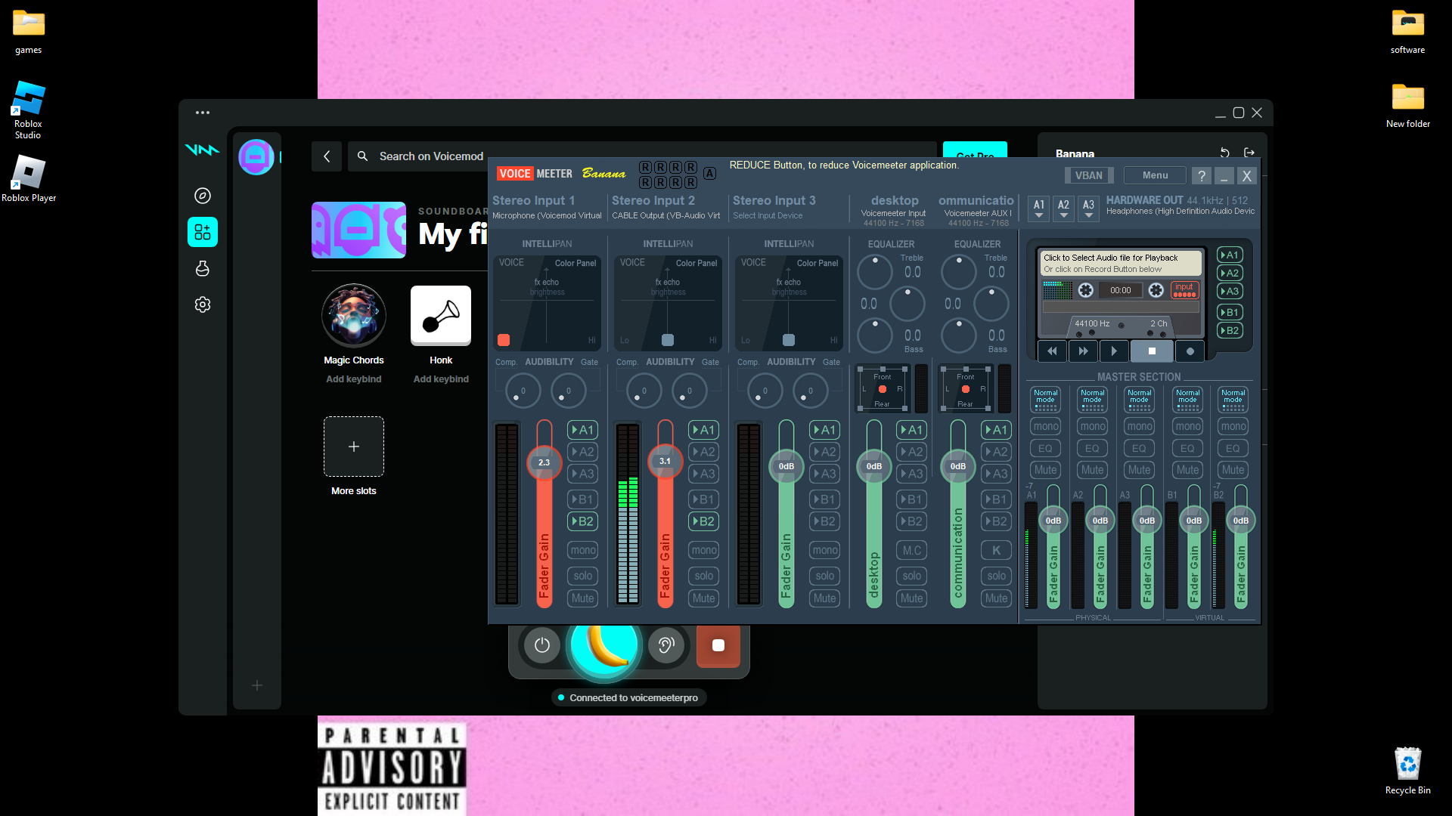Screen dimensions: 1452x816
Task: Adjust Stereo Input 2 fader knob at 3.1
Action: (x=665, y=461)
